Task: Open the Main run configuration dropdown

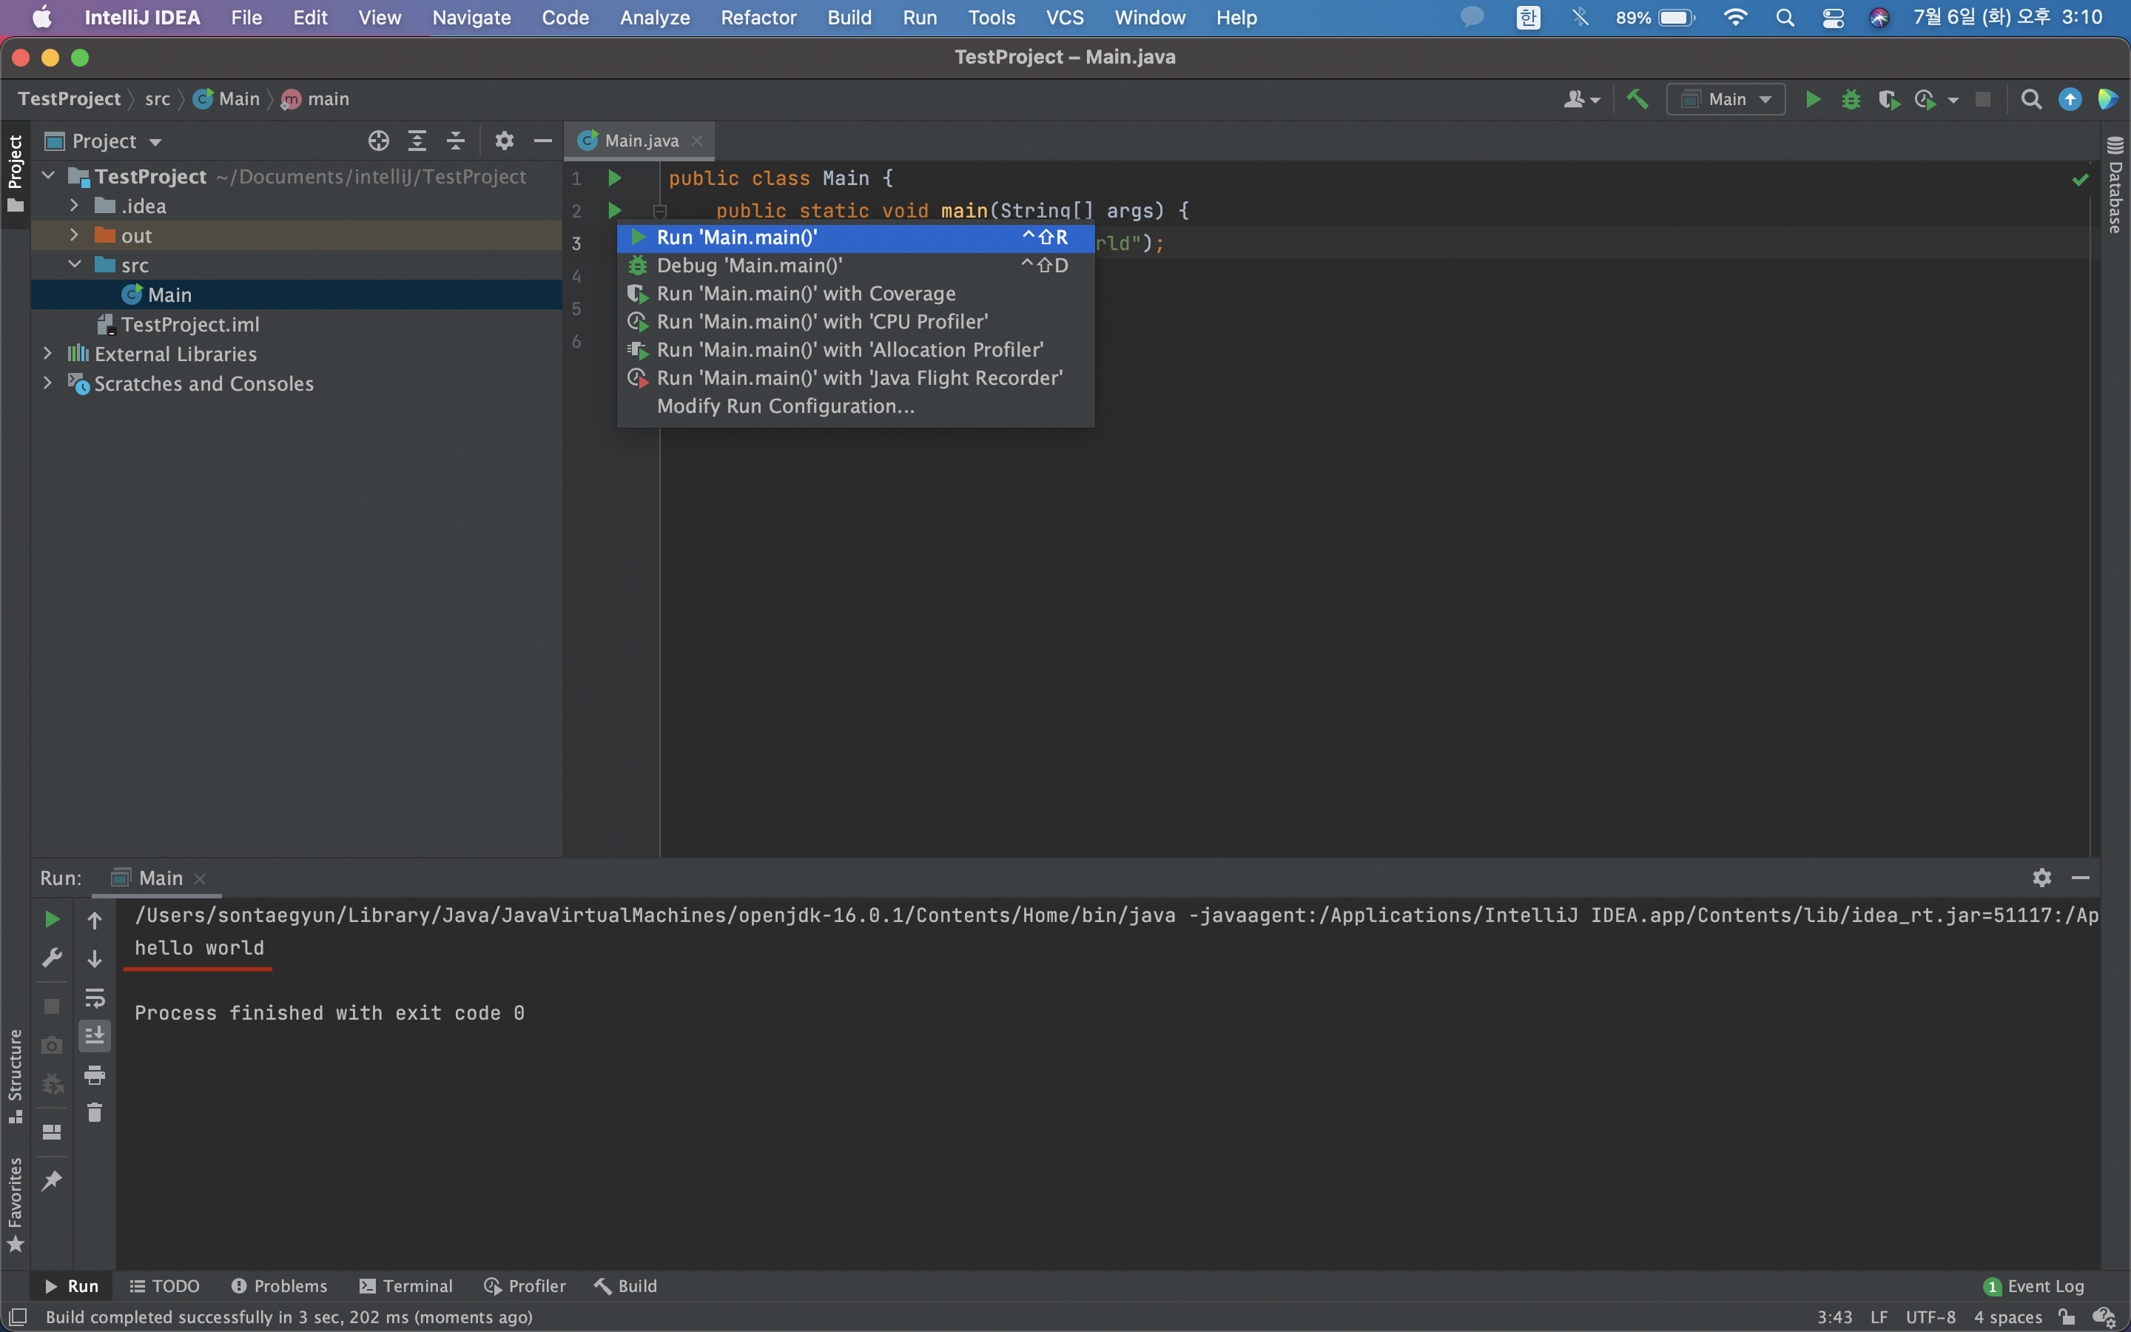Action: (1725, 100)
